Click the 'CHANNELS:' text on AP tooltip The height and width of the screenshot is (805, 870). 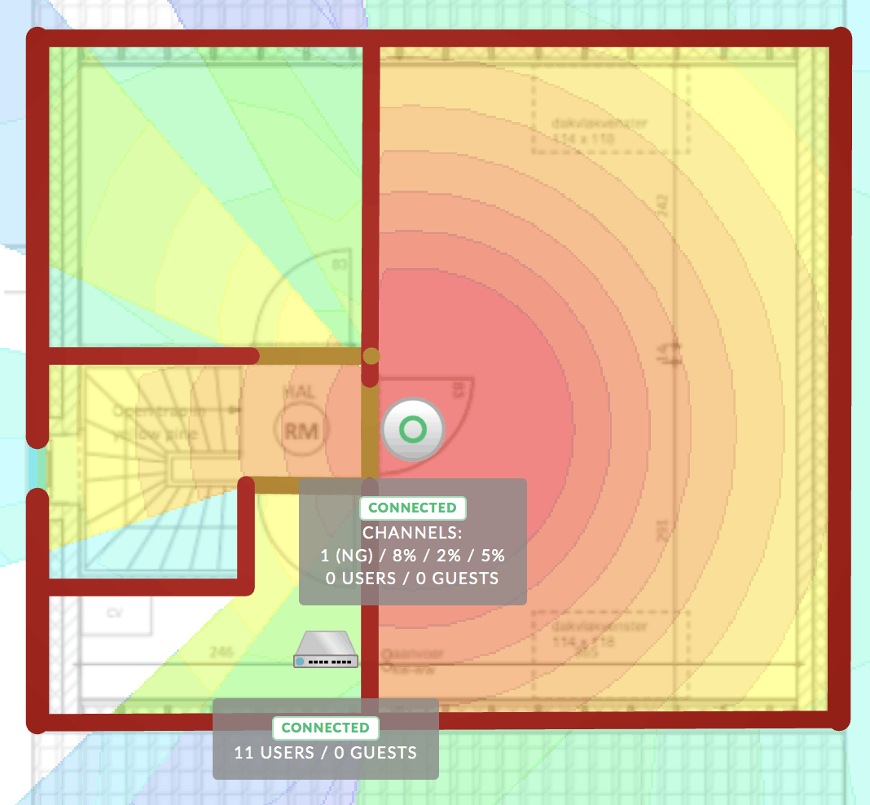412,533
